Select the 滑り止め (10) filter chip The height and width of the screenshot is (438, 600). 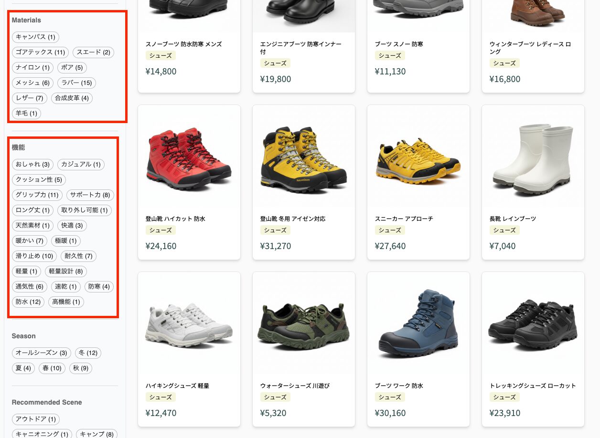tap(34, 256)
